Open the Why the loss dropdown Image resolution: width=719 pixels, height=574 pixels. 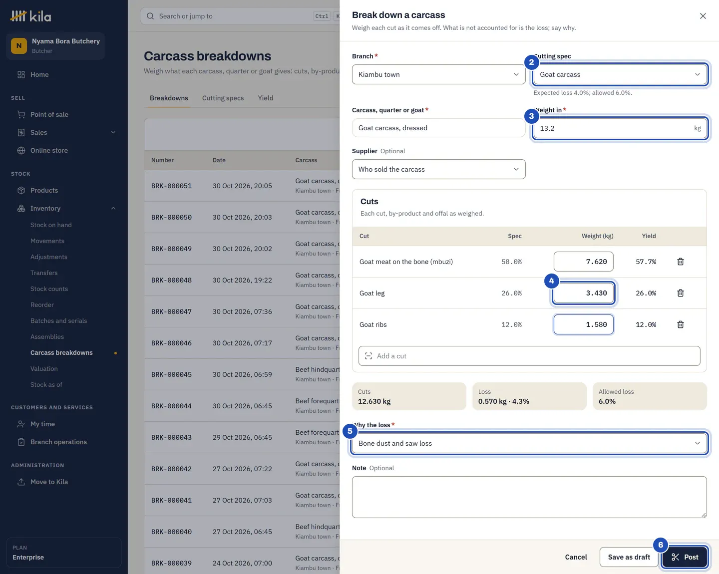[x=529, y=443]
